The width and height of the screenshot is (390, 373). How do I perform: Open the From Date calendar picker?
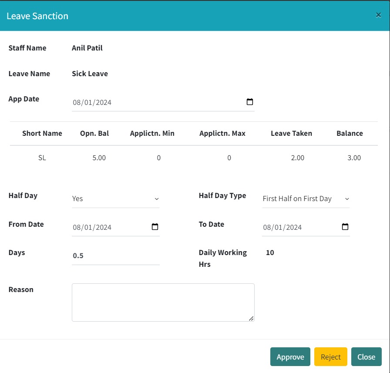155,227
